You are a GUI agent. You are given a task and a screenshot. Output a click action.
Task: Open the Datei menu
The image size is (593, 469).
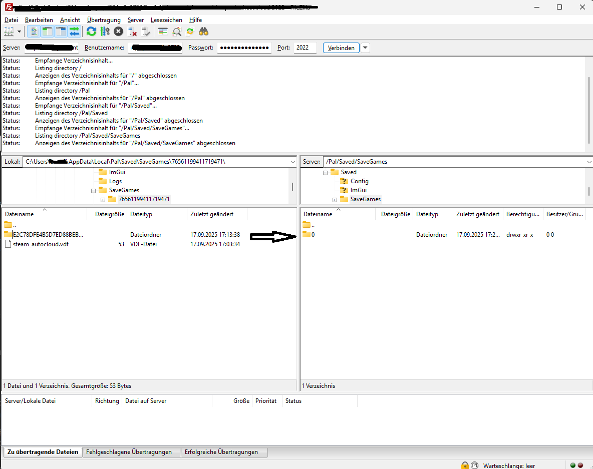[12, 20]
